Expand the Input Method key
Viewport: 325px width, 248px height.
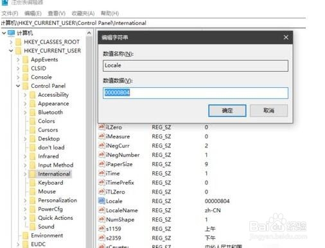25,165
